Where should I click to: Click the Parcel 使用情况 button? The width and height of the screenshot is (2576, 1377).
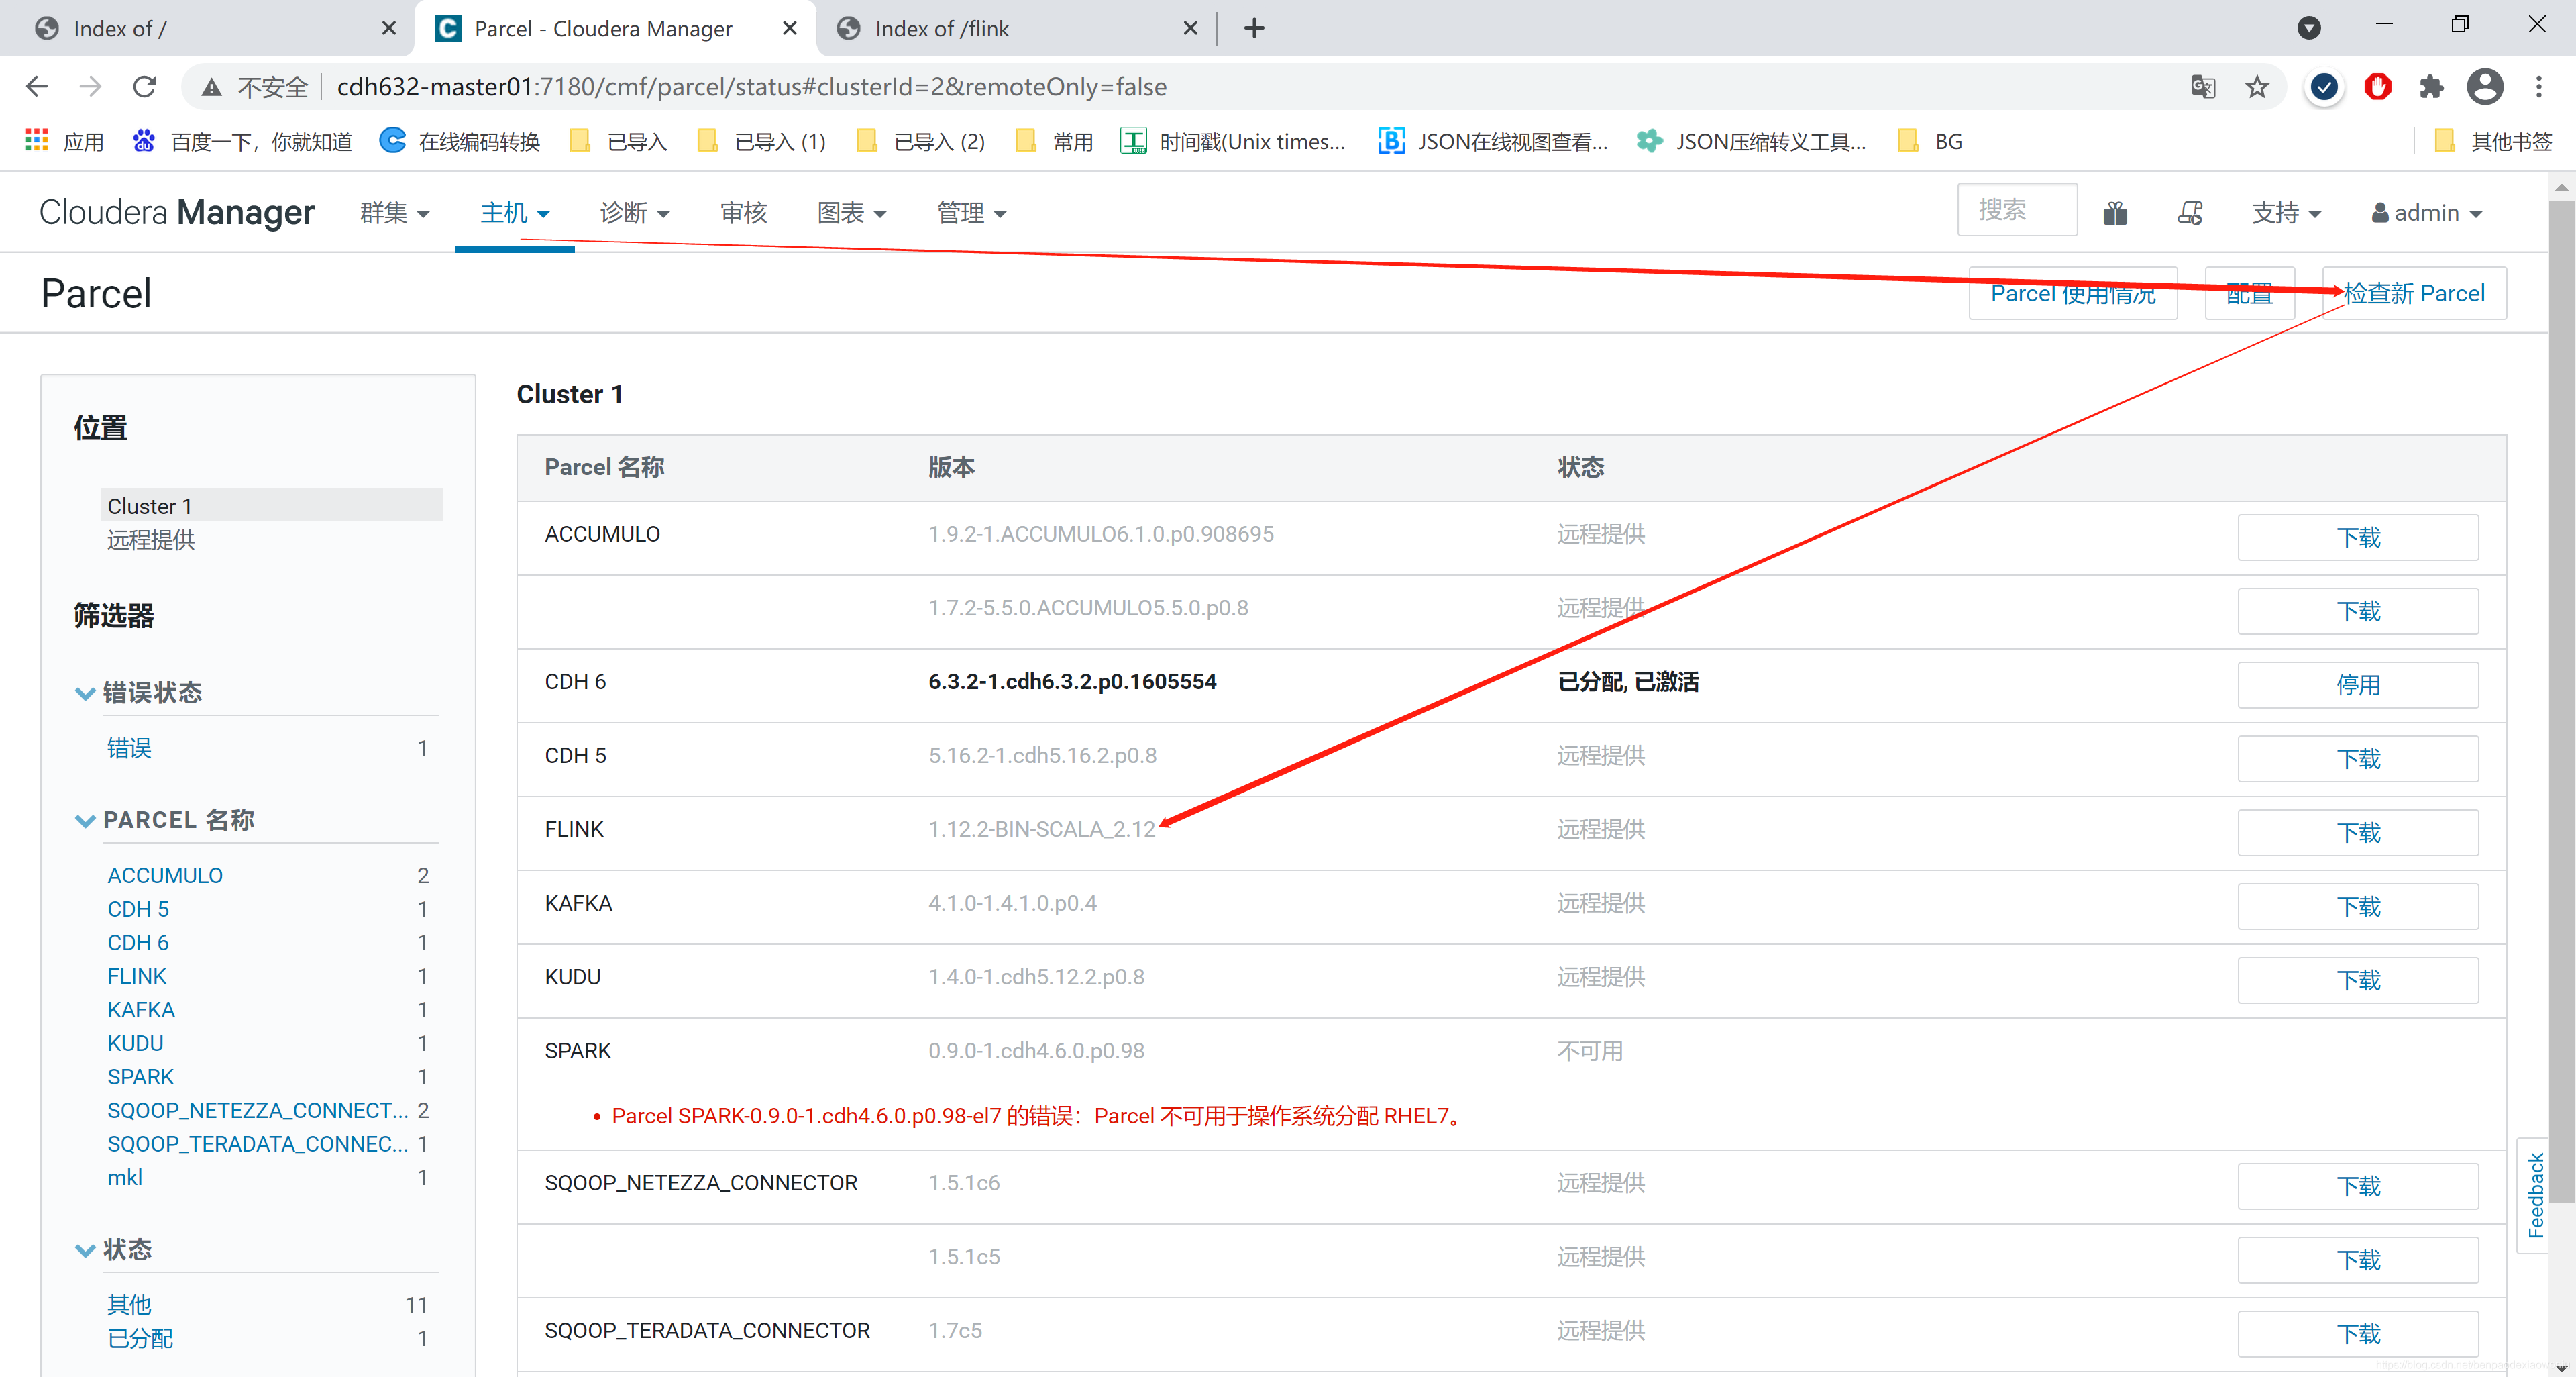point(2073,293)
